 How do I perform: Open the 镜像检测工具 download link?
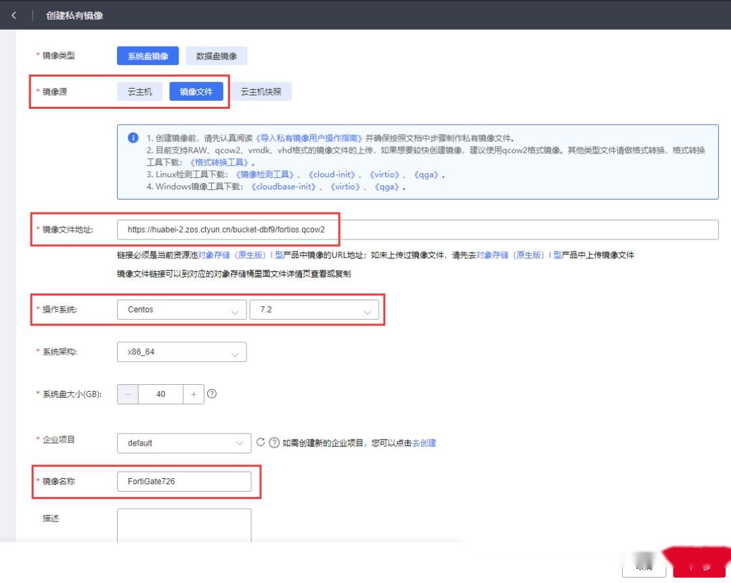point(265,174)
